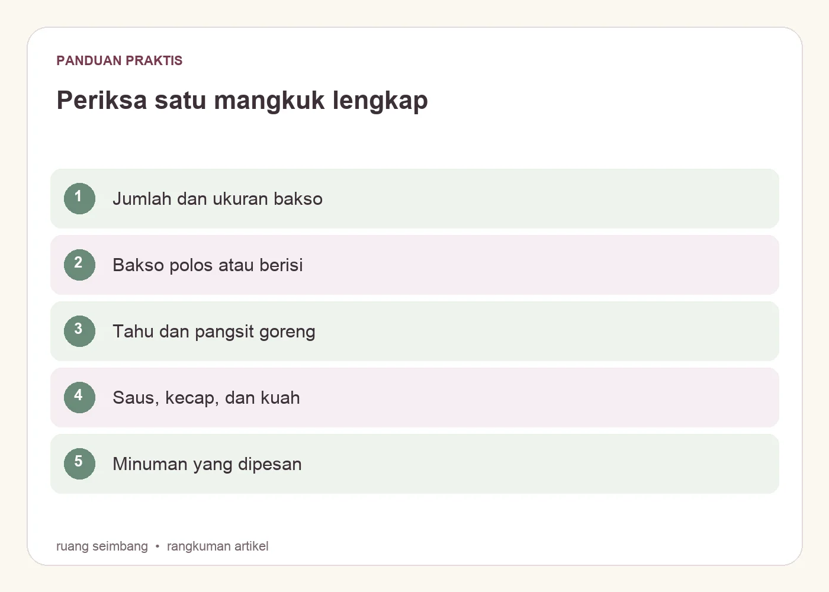Click the number 4 badge
This screenshot has height=592, width=829.
point(79,397)
